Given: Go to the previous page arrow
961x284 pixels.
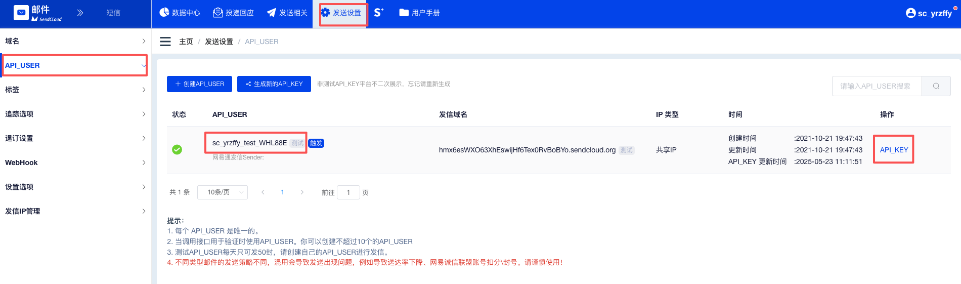Looking at the screenshot, I should [263, 192].
